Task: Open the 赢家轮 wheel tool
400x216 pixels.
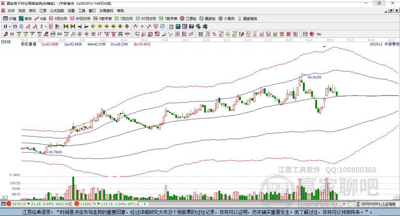Action: tap(207, 19)
